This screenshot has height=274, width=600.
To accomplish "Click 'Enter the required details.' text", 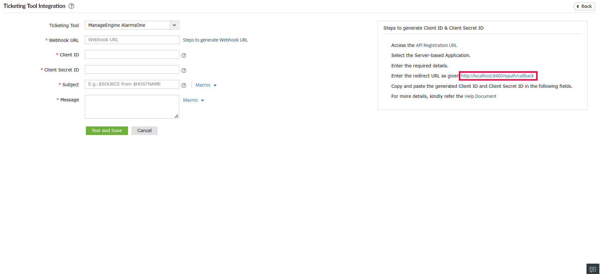I will tap(420, 66).
